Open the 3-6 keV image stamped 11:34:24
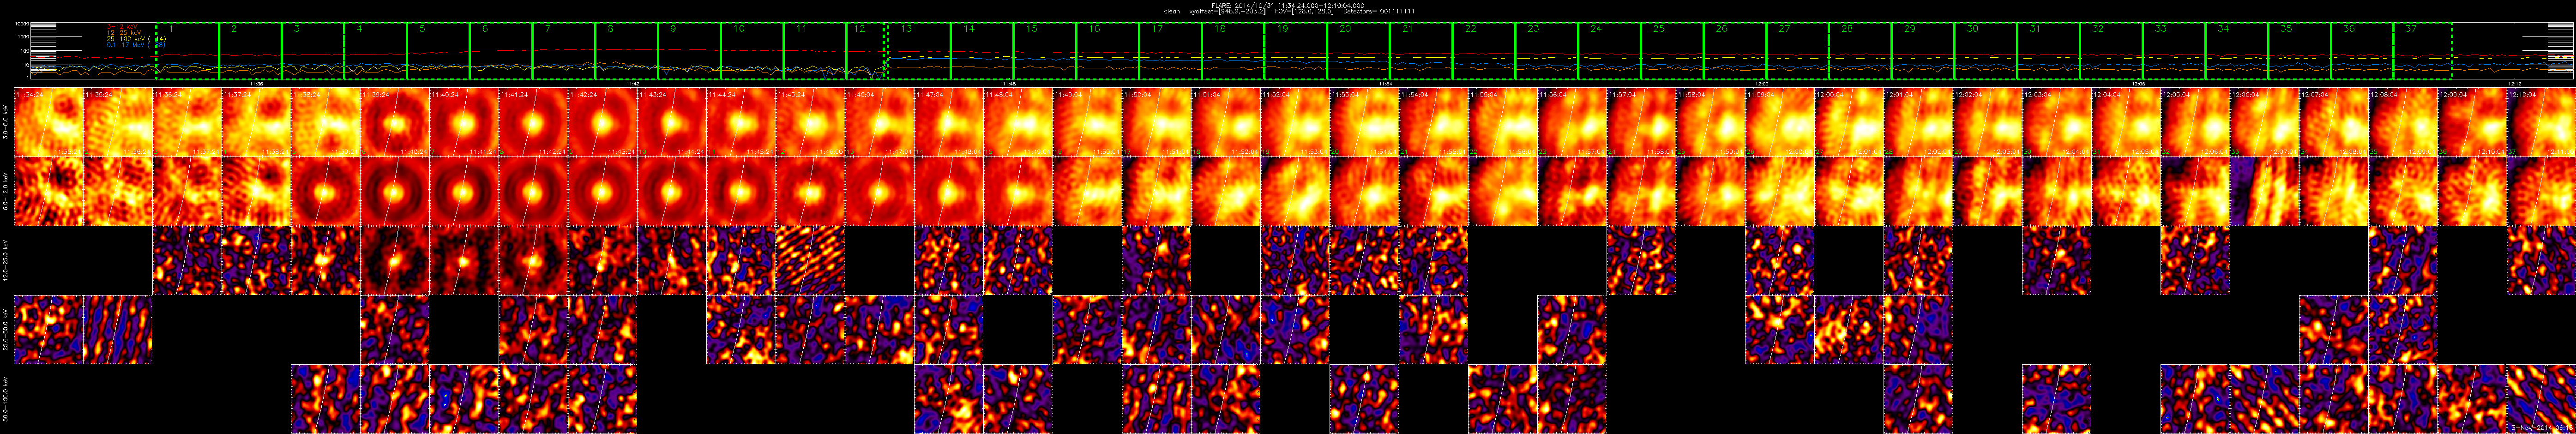 [48, 122]
